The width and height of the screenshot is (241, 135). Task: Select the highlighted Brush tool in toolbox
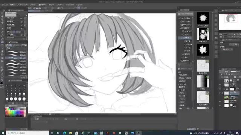tap(2, 42)
